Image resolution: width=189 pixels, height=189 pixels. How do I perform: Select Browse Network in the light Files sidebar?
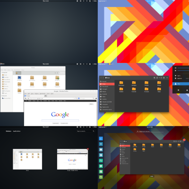point(7,98)
